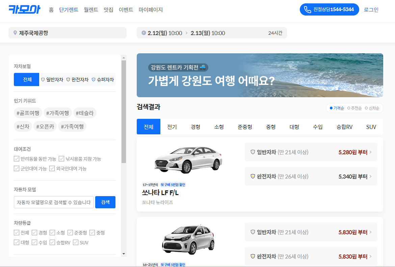Image resolution: width=395 pixels, height=267 pixels.
Task: Open the 홈 menu
Action: pyautogui.click(x=51, y=9)
